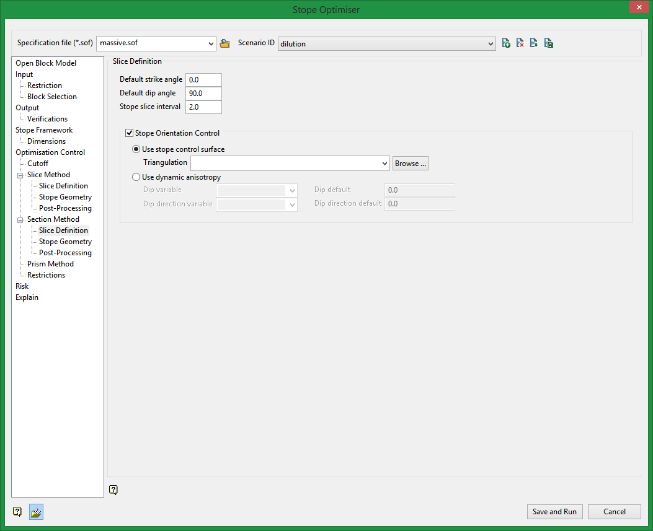Select Use dynamic anisotropy radio button
Screen dimensions: 653x531
[136, 177]
